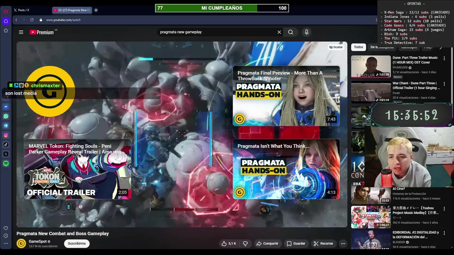Image resolution: width=454 pixels, height=255 pixels.
Task: Open the PHAROZEN channel name
Action: [401, 68]
